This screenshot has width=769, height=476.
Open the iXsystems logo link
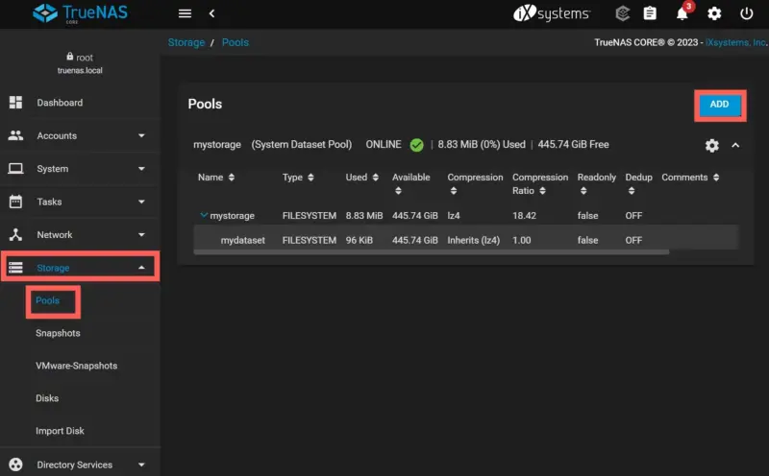[x=552, y=13]
